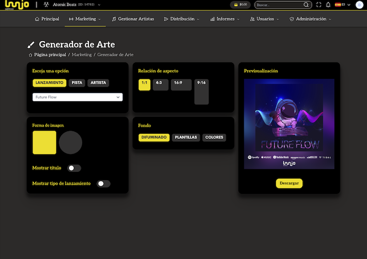Viewport: 367px width, 259px height.
Task: Enable Mostrar tipo de lanzamiento switch
Action: coord(104,184)
